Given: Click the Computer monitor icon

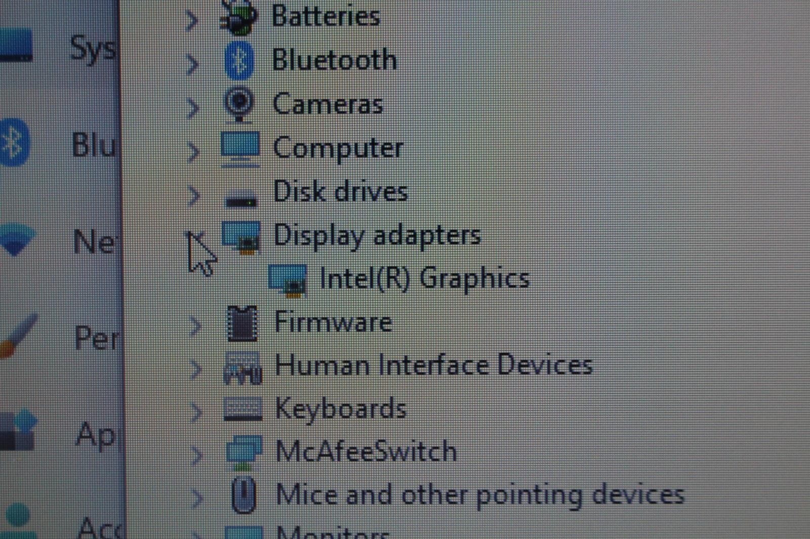Looking at the screenshot, I should pyautogui.click(x=240, y=149).
